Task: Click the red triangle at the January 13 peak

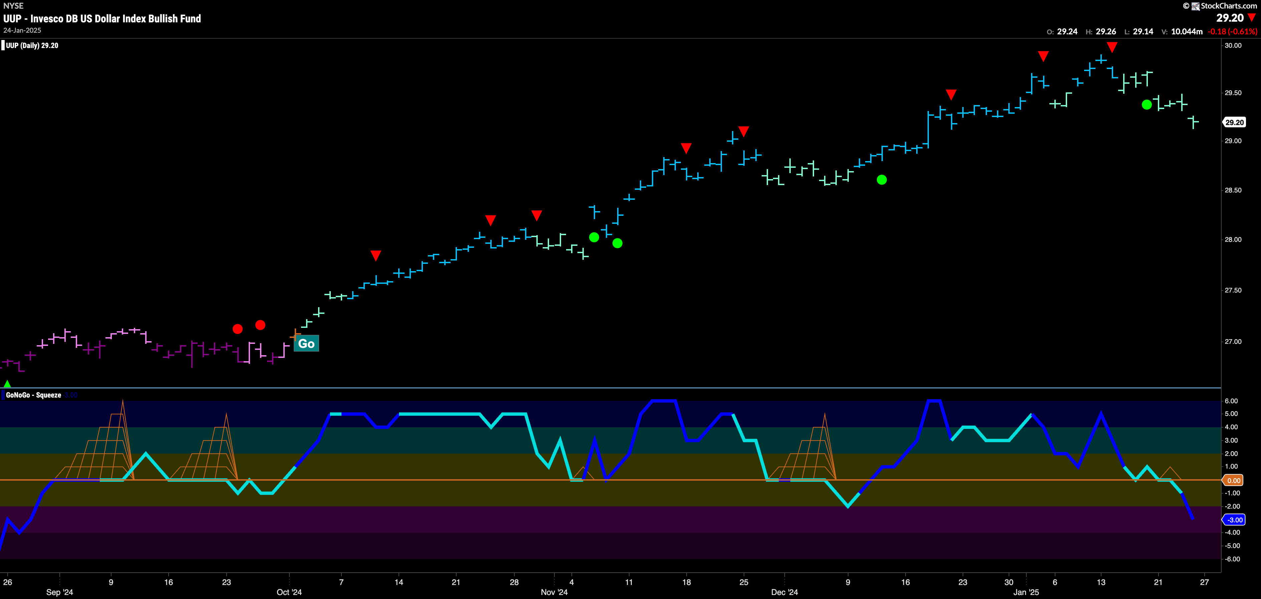Action: pyautogui.click(x=1112, y=47)
